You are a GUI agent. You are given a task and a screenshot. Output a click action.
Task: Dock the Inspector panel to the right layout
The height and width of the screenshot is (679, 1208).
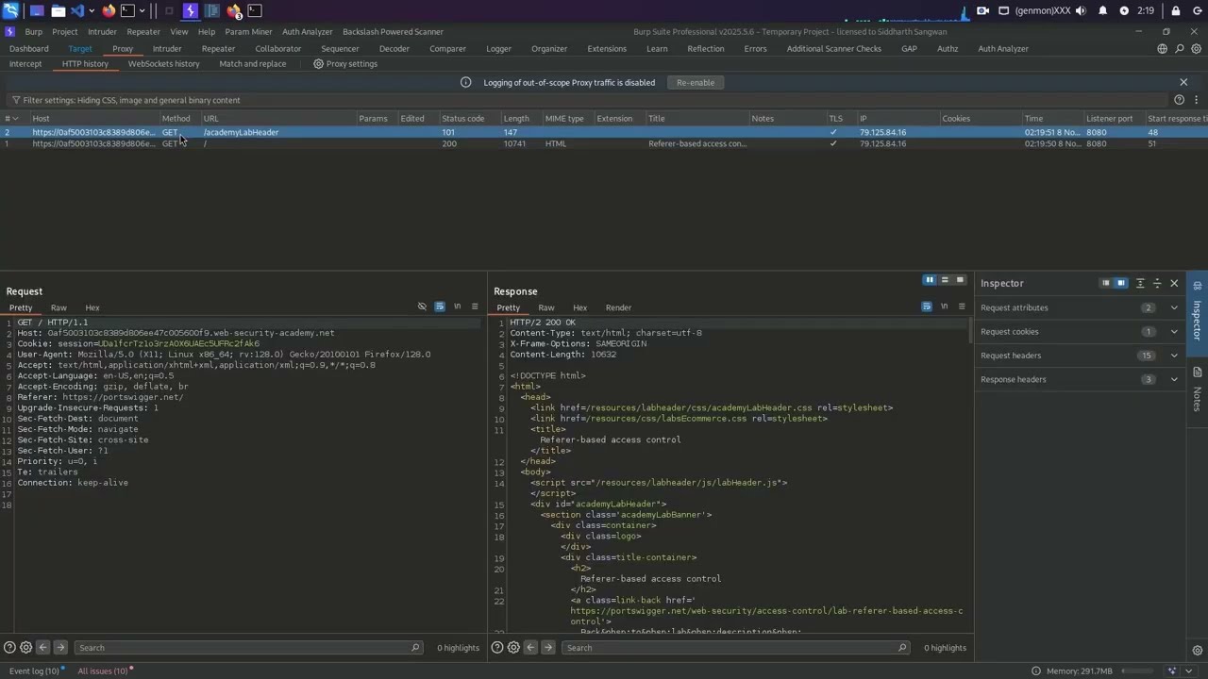pyautogui.click(x=1121, y=283)
